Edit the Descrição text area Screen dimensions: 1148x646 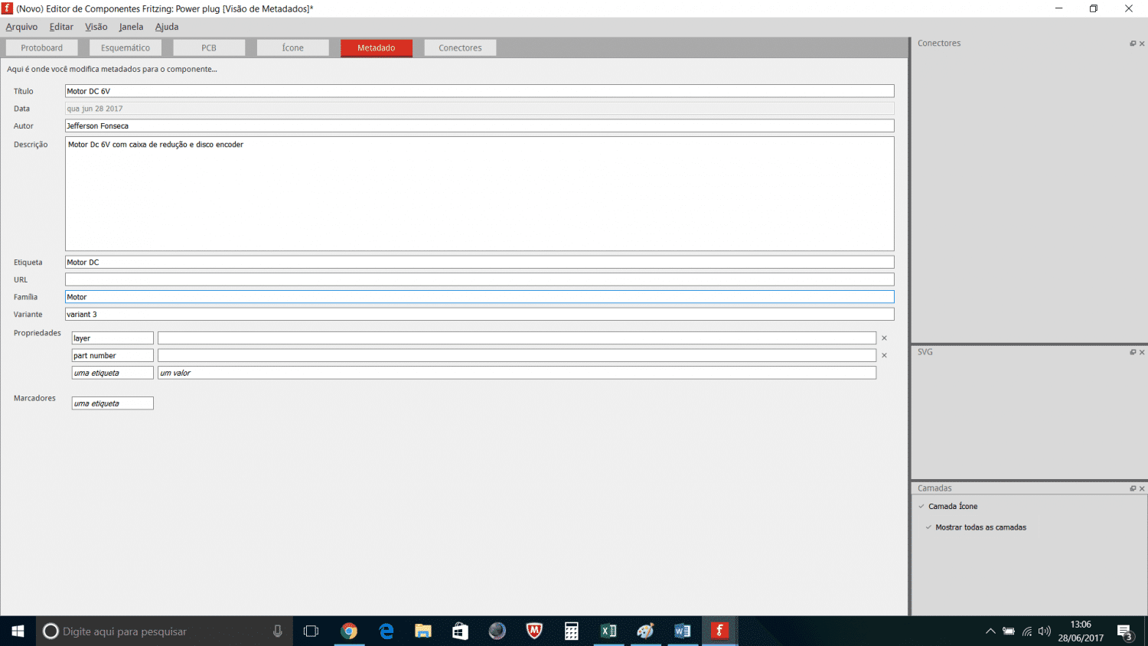[479, 194]
